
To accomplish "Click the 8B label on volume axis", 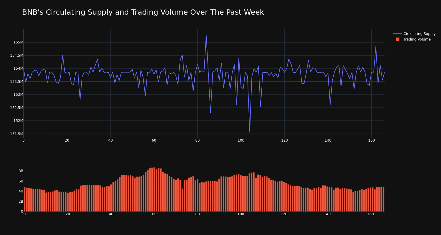I will coord(21,171).
